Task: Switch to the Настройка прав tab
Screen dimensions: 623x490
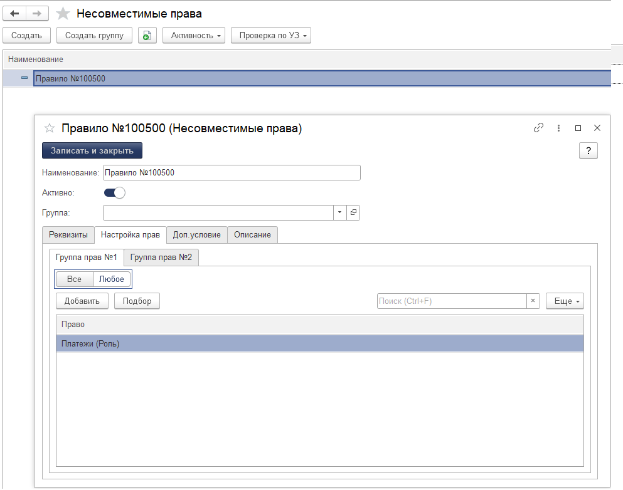Action: tap(130, 235)
